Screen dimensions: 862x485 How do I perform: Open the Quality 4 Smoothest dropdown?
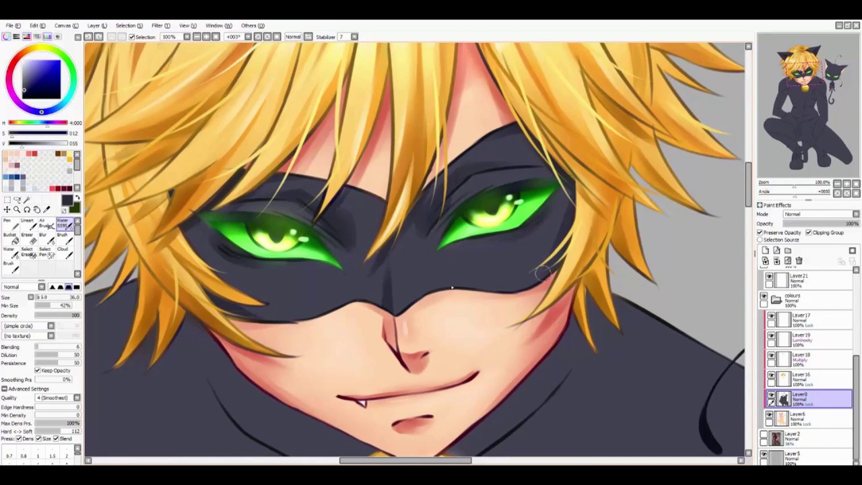(58, 398)
